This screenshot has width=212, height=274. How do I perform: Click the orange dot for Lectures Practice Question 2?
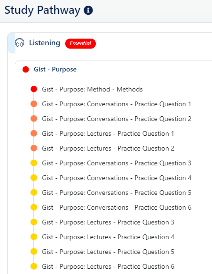(34, 148)
